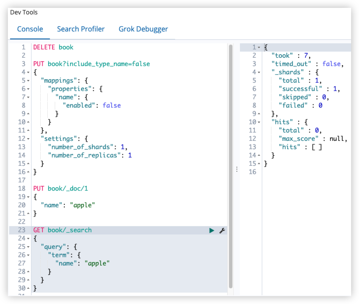359x304 pixels.
Task: Collapse the hits block in the response
Action: [x=259, y=122]
